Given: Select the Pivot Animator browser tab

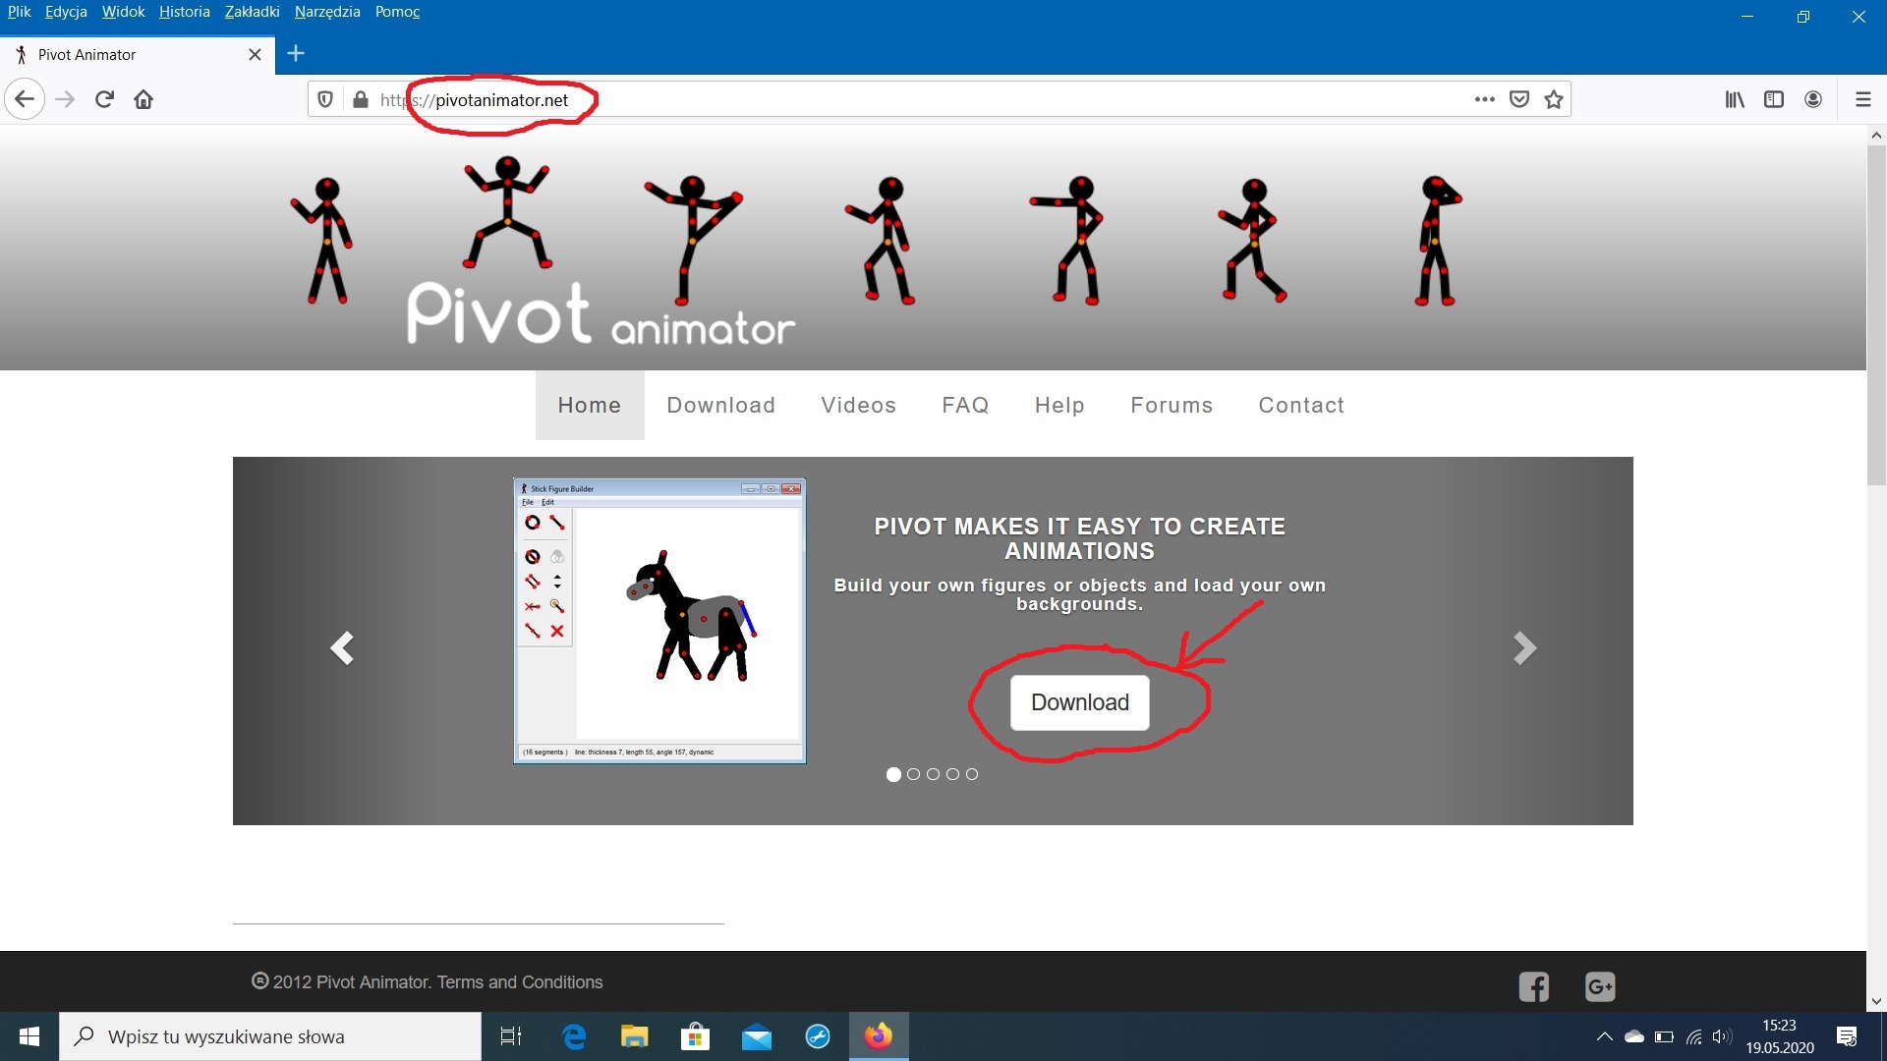Looking at the screenshot, I should click(x=138, y=54).
